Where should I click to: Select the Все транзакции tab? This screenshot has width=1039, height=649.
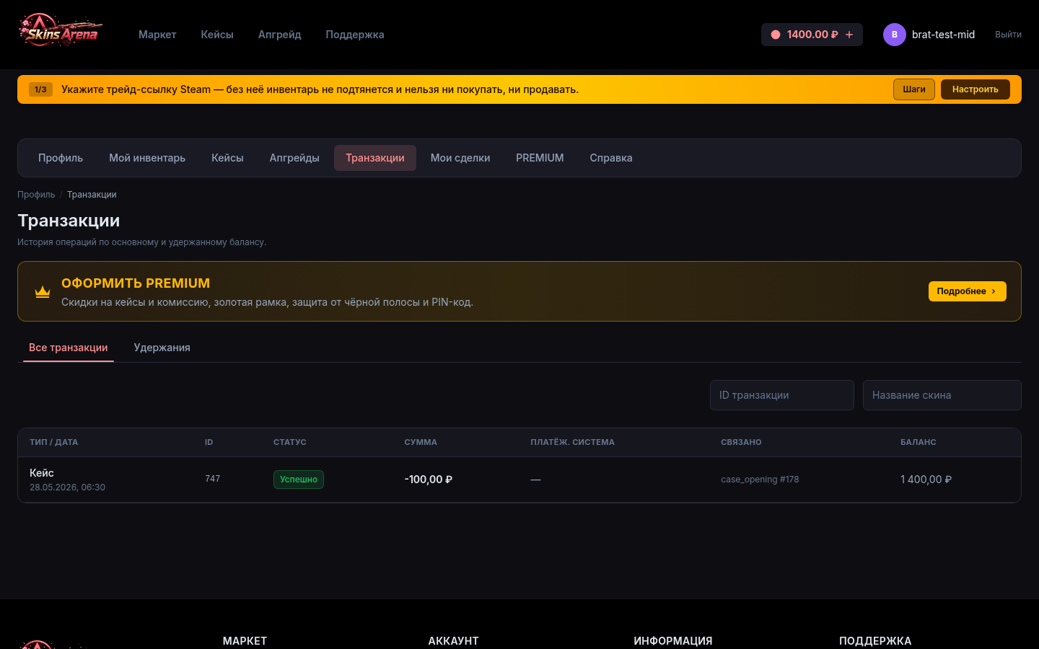(69, 348)
